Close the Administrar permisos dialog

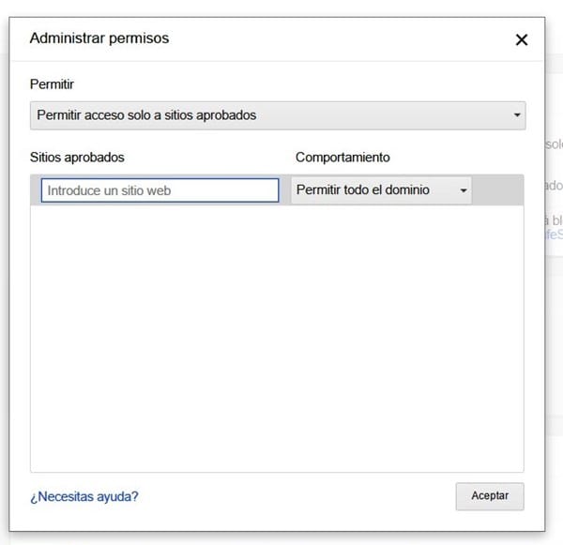(x=522, y=39)
